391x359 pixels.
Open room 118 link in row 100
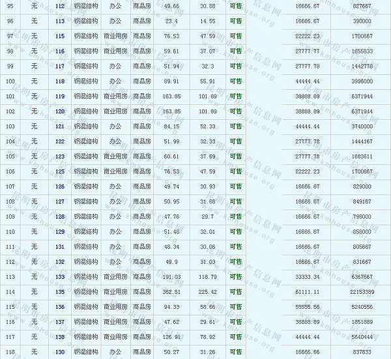(x=60, y=81)
